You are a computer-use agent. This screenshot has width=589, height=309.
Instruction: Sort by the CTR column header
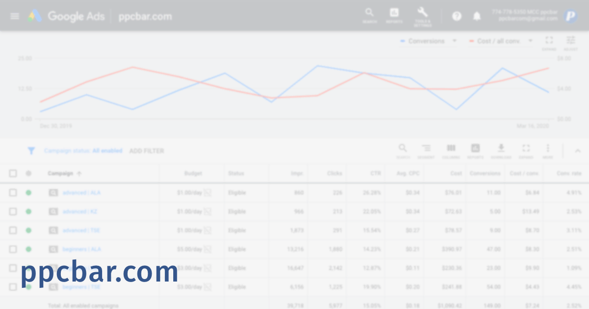pyautogui.click(x=375, y=173)
